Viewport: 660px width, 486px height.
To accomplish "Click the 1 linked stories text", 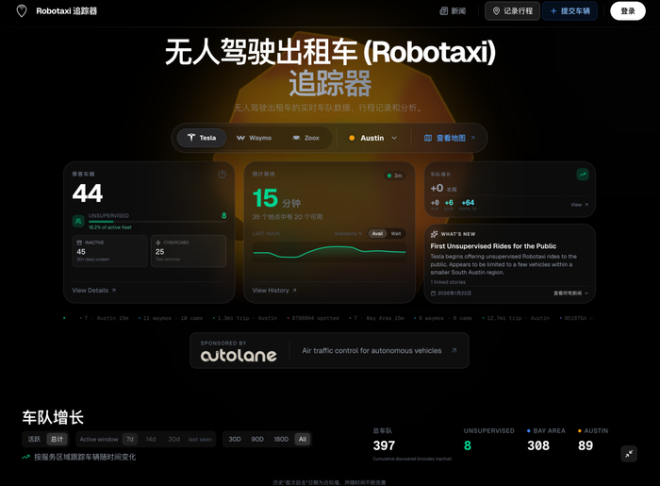I will (x=448, y=282).
